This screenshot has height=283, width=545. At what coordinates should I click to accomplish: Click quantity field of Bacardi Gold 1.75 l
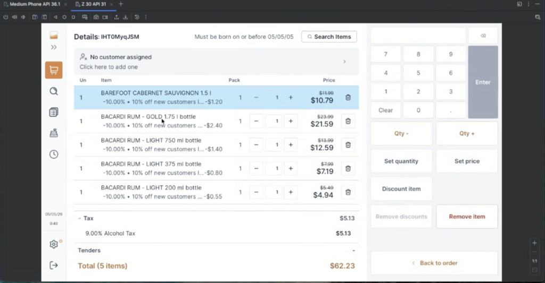[x=274, y=121]
